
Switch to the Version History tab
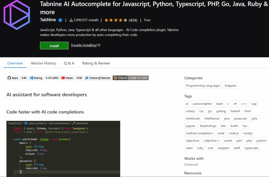click(43, 63)
